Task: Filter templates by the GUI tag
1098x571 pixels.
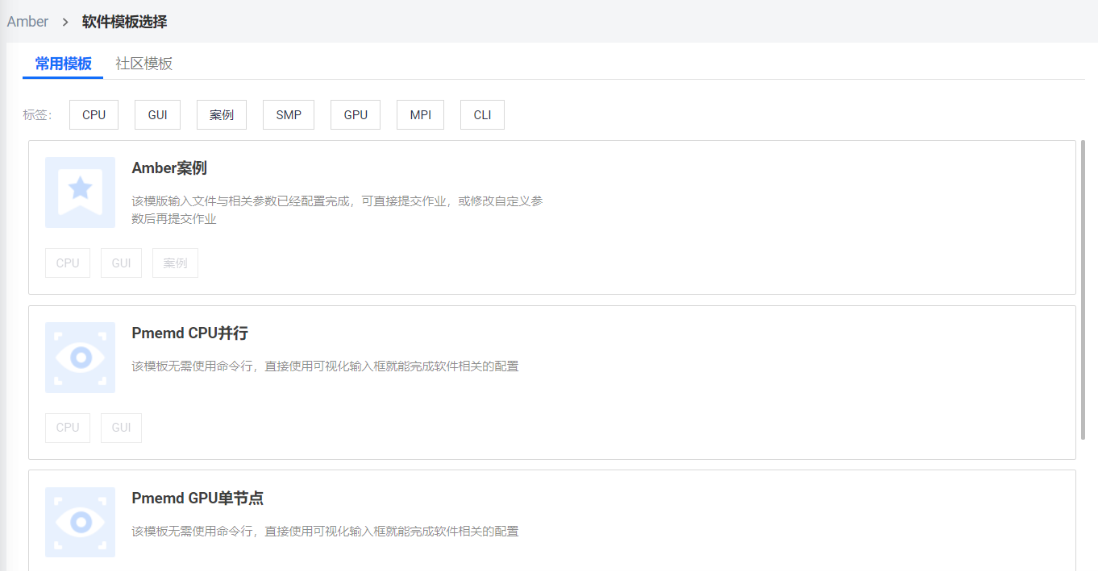Action: 157,115
